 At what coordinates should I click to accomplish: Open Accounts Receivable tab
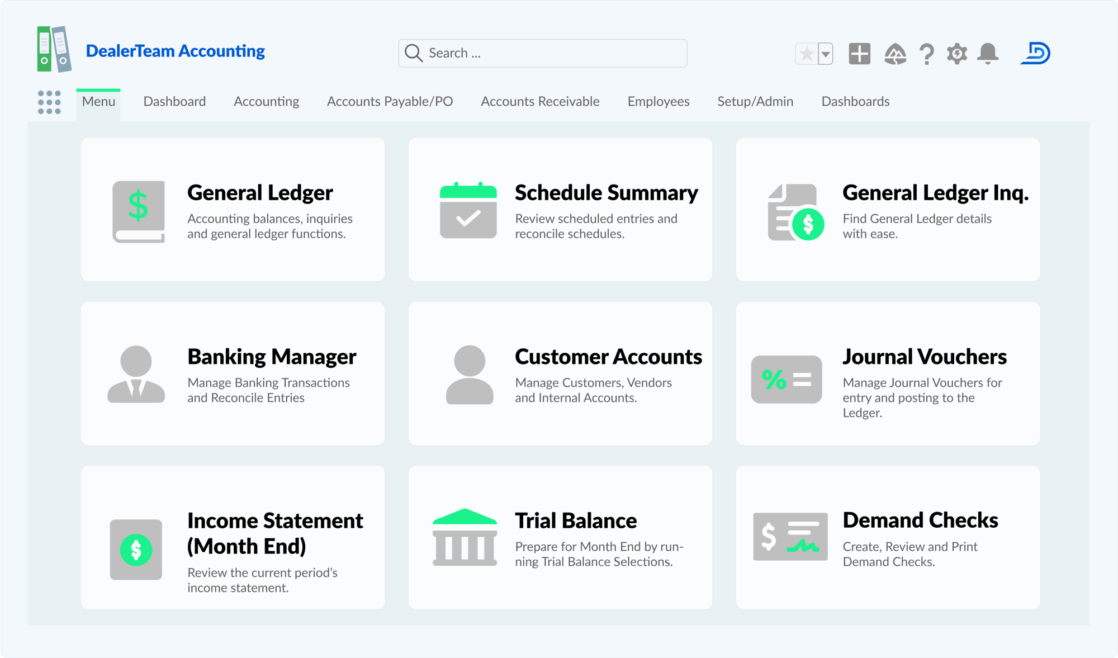pos(540,101)
